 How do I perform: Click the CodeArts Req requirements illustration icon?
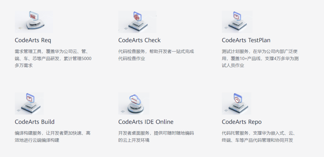pos(34,22)
